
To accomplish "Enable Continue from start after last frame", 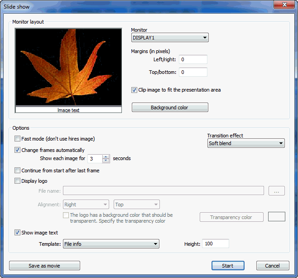I will pos(17,171).
